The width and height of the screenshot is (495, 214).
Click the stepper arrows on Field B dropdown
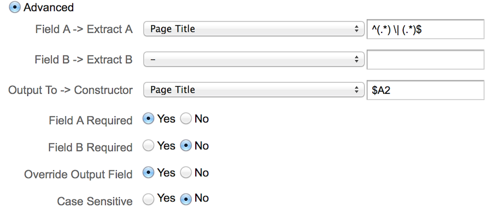356,59
